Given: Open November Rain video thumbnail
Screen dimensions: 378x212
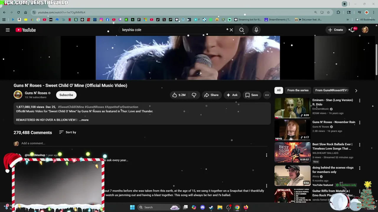Looking at the screenshot, I should coord(292,130).
